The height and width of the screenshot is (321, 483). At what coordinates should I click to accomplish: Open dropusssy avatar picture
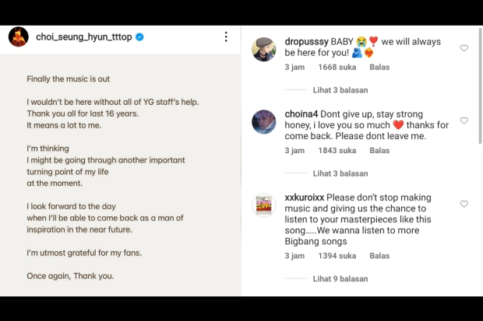tap(264, 49)
